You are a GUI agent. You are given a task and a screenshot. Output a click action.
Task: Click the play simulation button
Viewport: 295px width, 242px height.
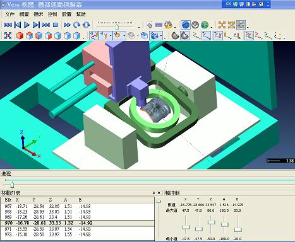click(x=27, y=25)
